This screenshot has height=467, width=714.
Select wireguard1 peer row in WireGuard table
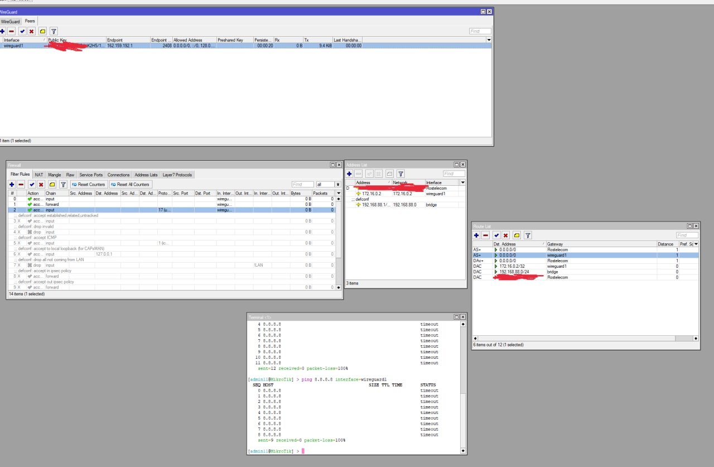(246, 46)
